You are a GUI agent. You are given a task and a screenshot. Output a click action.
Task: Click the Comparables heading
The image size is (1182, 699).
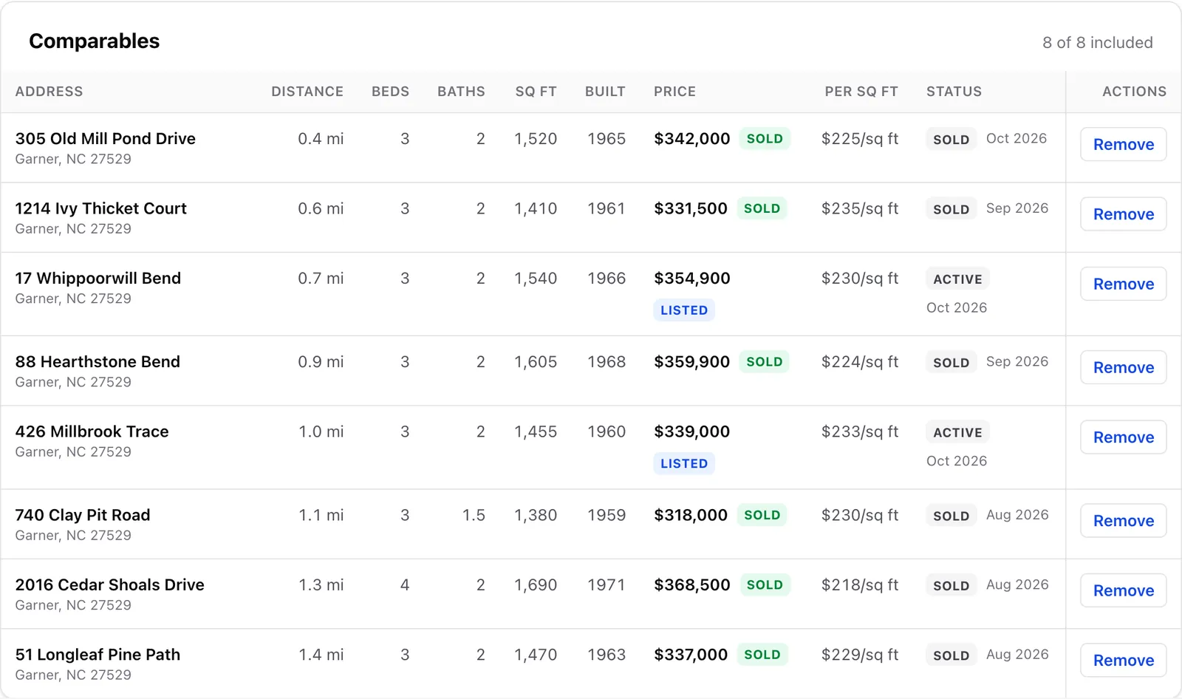coord(94,41)
